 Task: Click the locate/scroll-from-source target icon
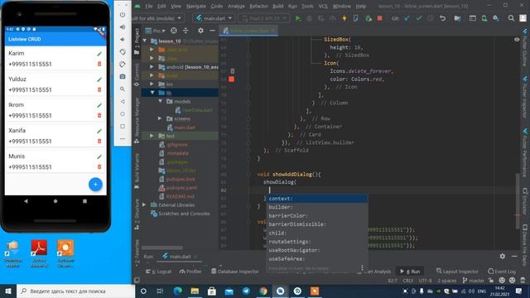(174, 31)
